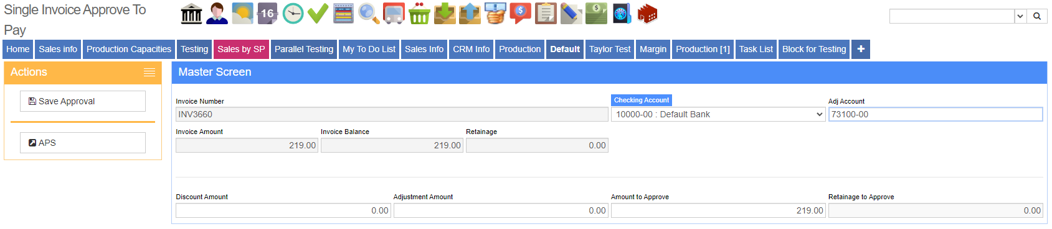Click the green cash money icon
The width and height of the screenshot is (1052, 229).
596,13
